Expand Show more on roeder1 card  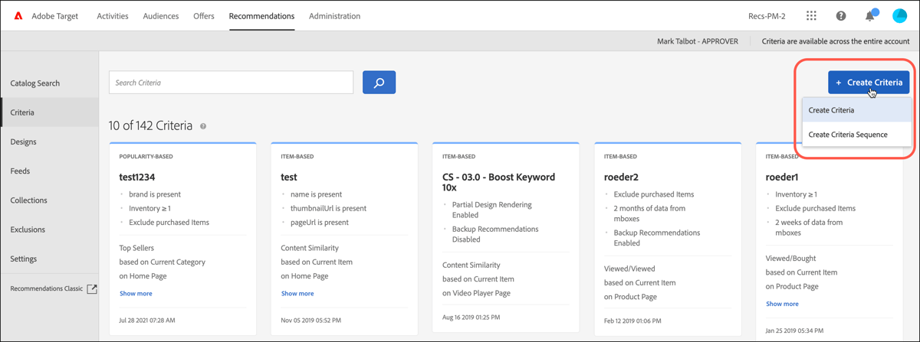click(782, 304)
